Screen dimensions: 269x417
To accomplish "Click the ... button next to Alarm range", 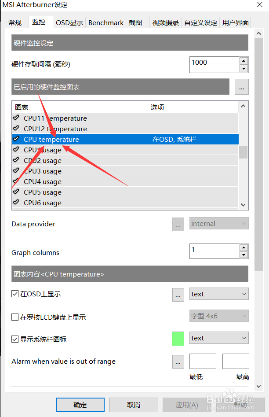I will (178, 362).
